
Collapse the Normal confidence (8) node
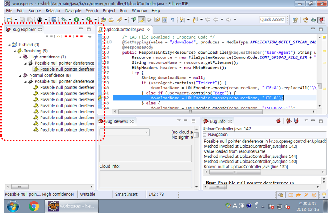pyautogui.click(x=20, y=75)
